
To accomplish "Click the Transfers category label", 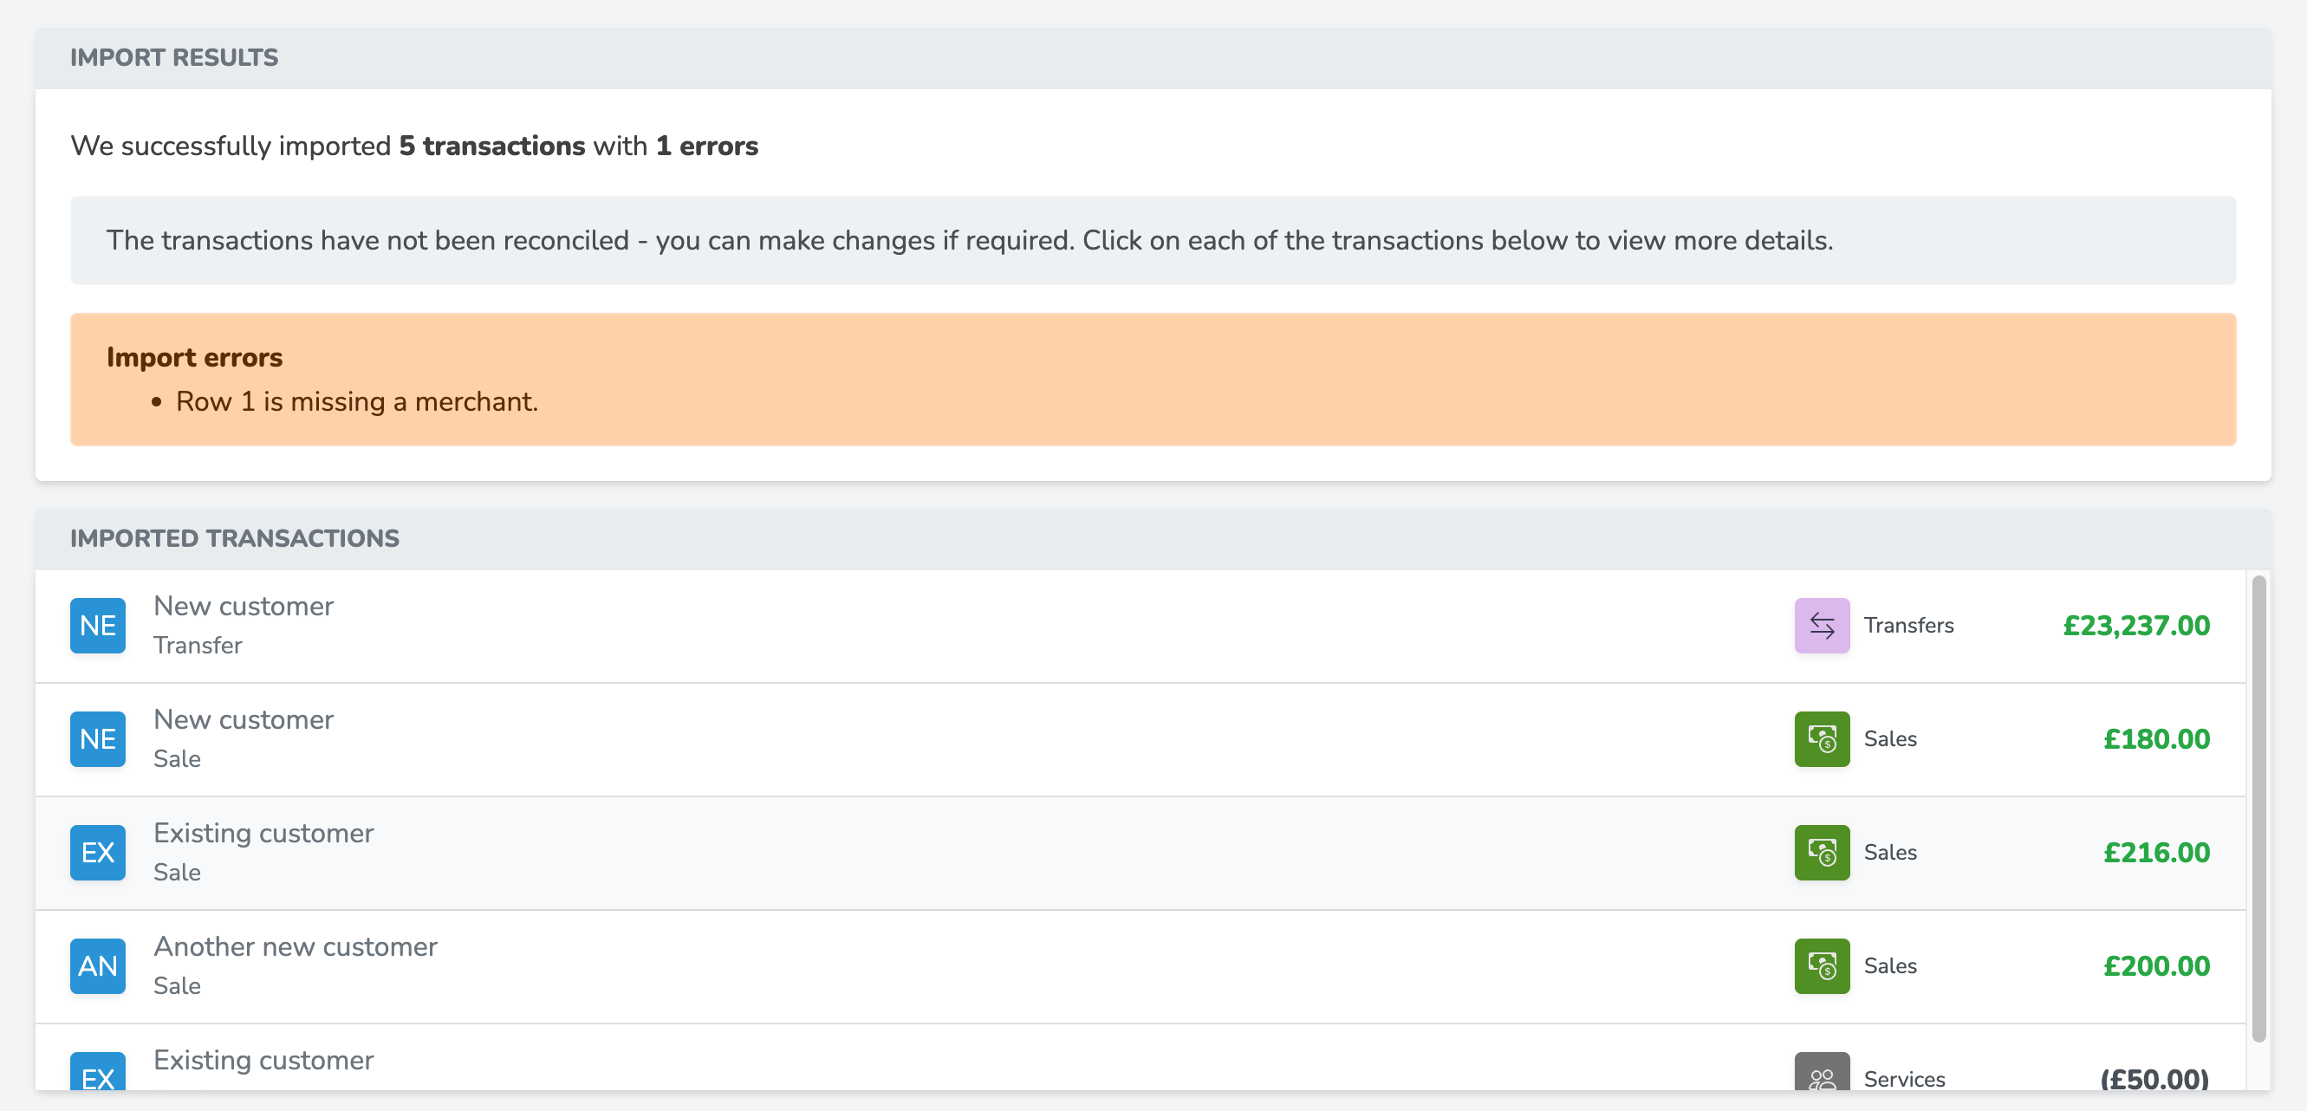I will [x=1908, y=625].
